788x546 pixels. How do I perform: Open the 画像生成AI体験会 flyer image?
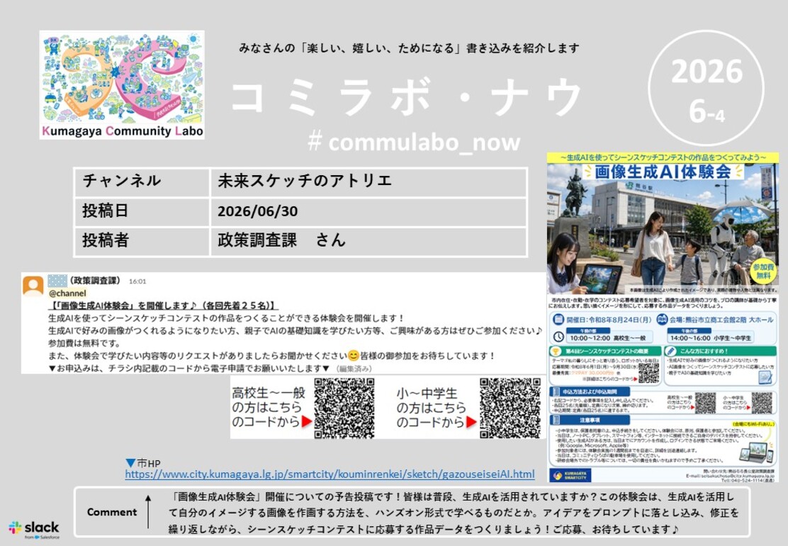click(663, 318)
